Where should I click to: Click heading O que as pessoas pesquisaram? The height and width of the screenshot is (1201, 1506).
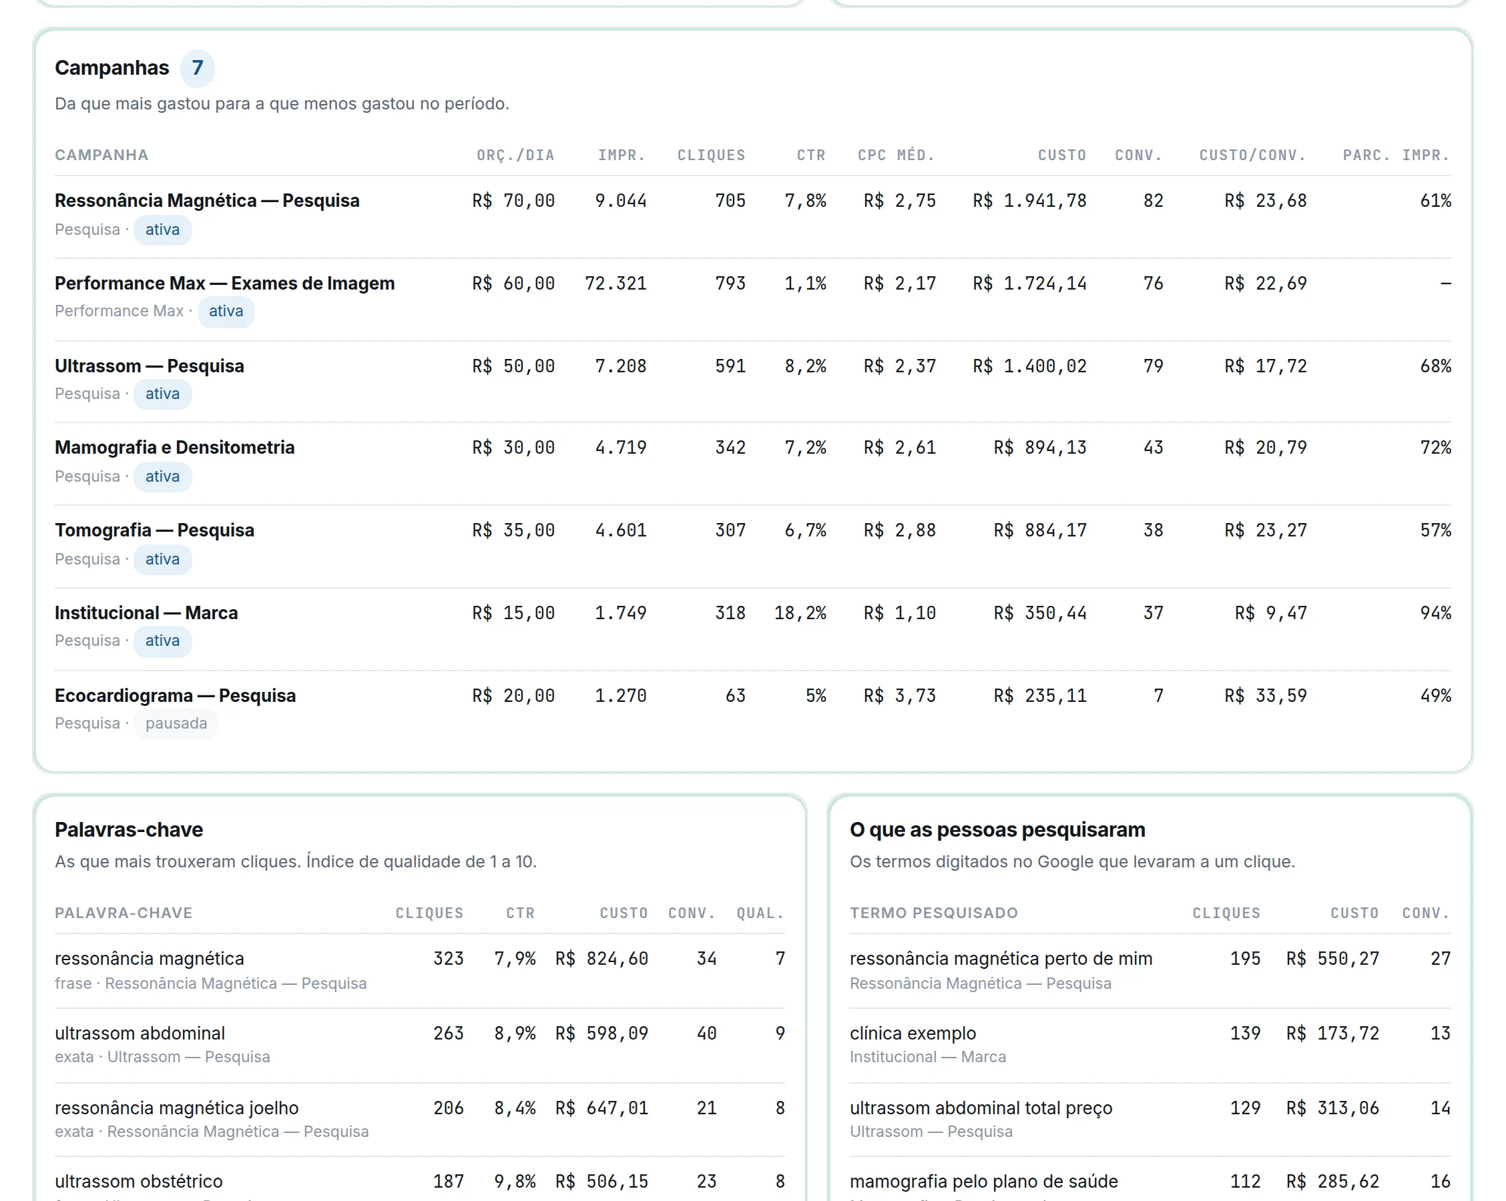coord(997,829)
